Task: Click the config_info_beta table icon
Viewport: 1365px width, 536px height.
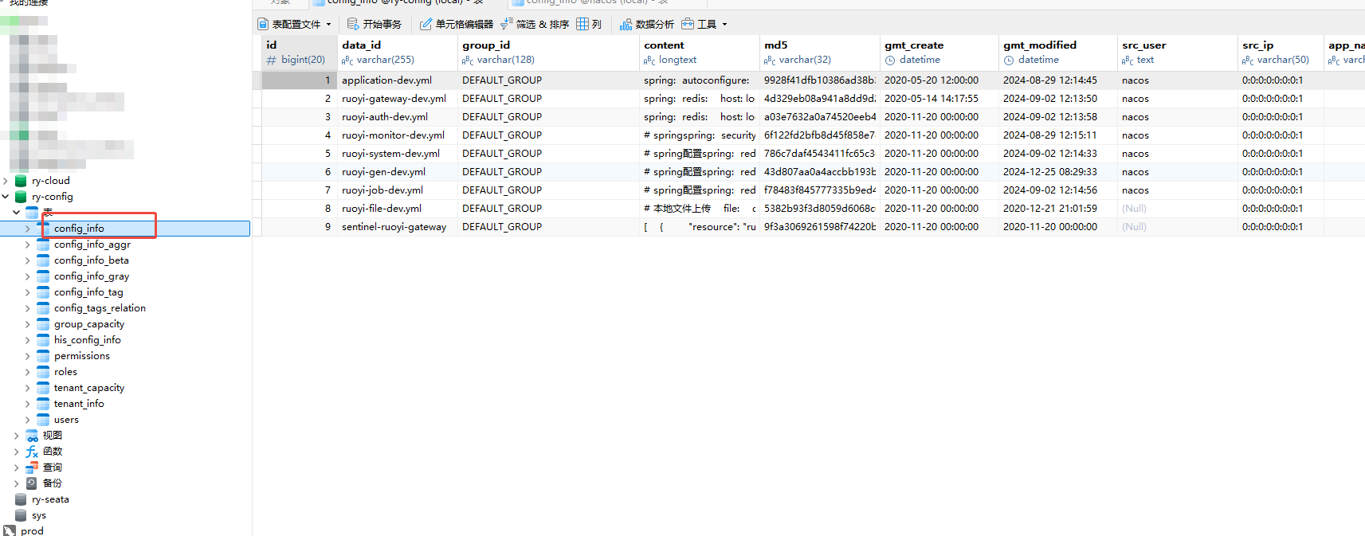Action: coord(43,260)
